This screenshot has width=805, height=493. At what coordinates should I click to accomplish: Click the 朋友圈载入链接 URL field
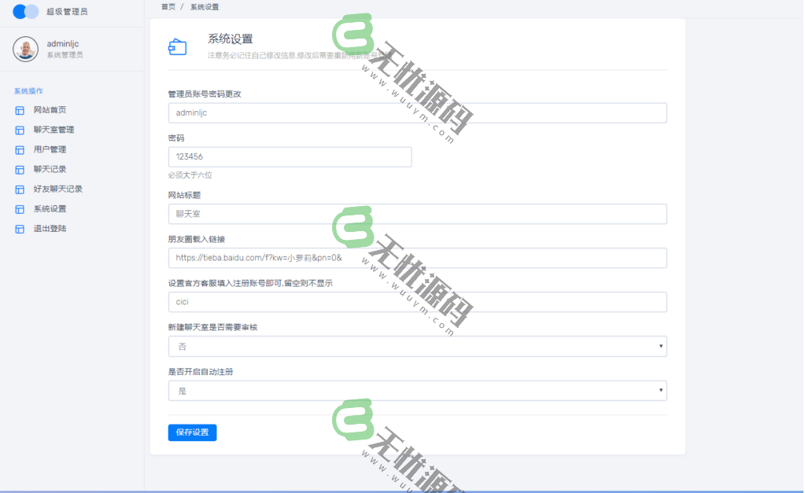[x=416, y=258]
